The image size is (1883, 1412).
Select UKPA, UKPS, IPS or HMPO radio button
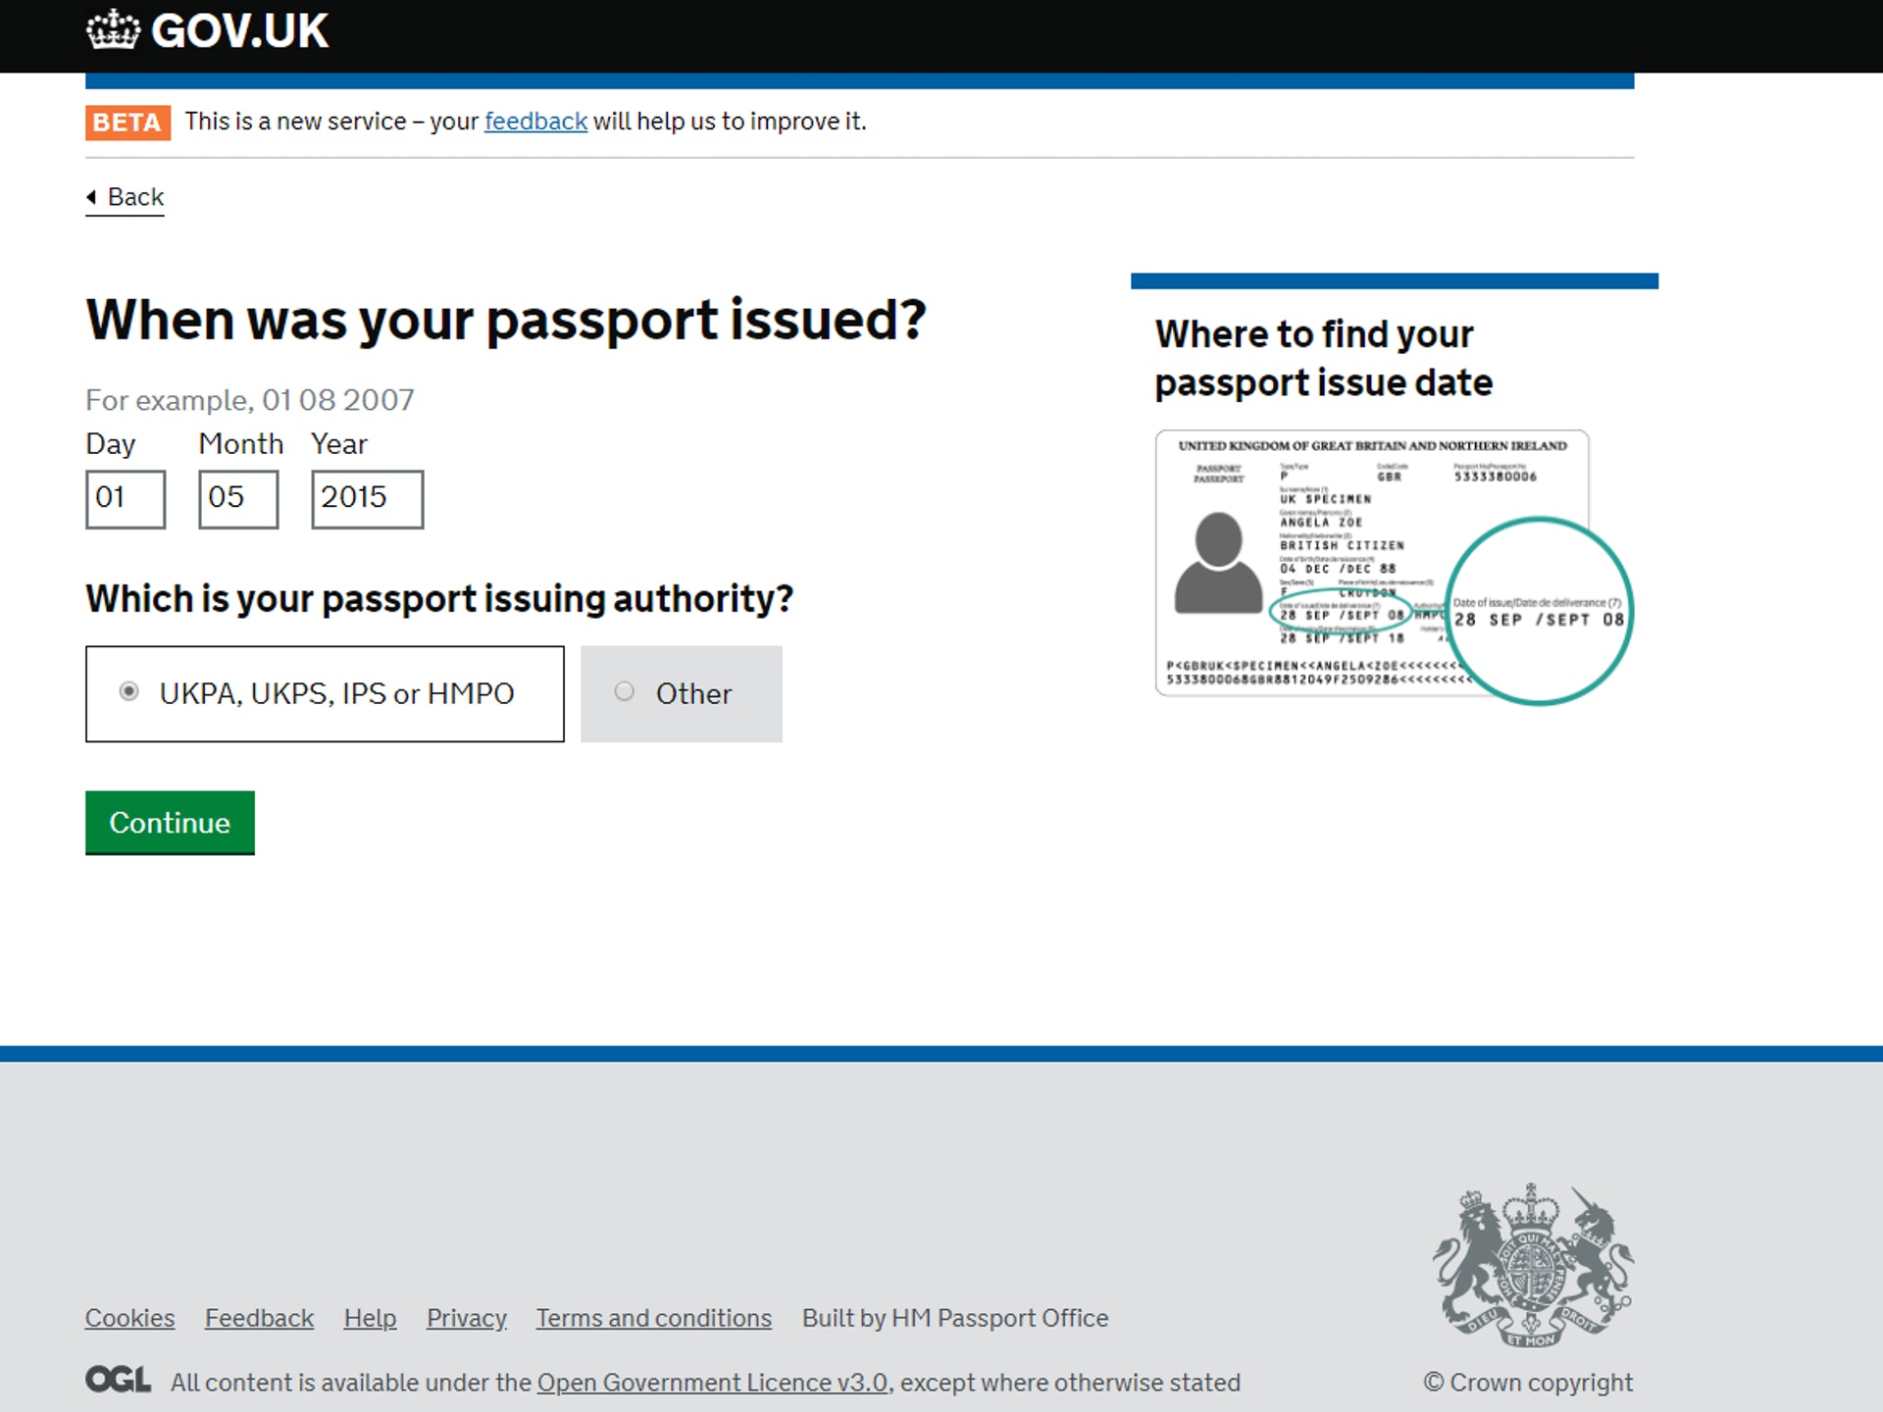point(132,691)
